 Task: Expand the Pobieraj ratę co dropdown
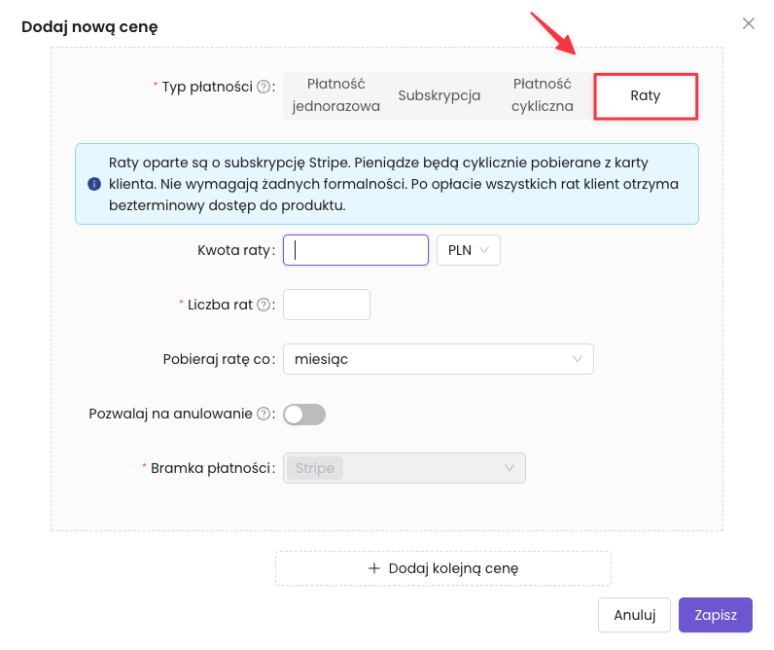pos(438,359)
